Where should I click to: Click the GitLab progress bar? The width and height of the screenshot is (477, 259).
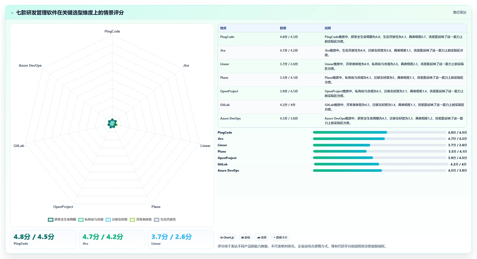[381, 164]
